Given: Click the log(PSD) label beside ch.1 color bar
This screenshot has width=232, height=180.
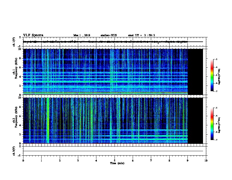Looking at the screenshot, I should 219,76.
